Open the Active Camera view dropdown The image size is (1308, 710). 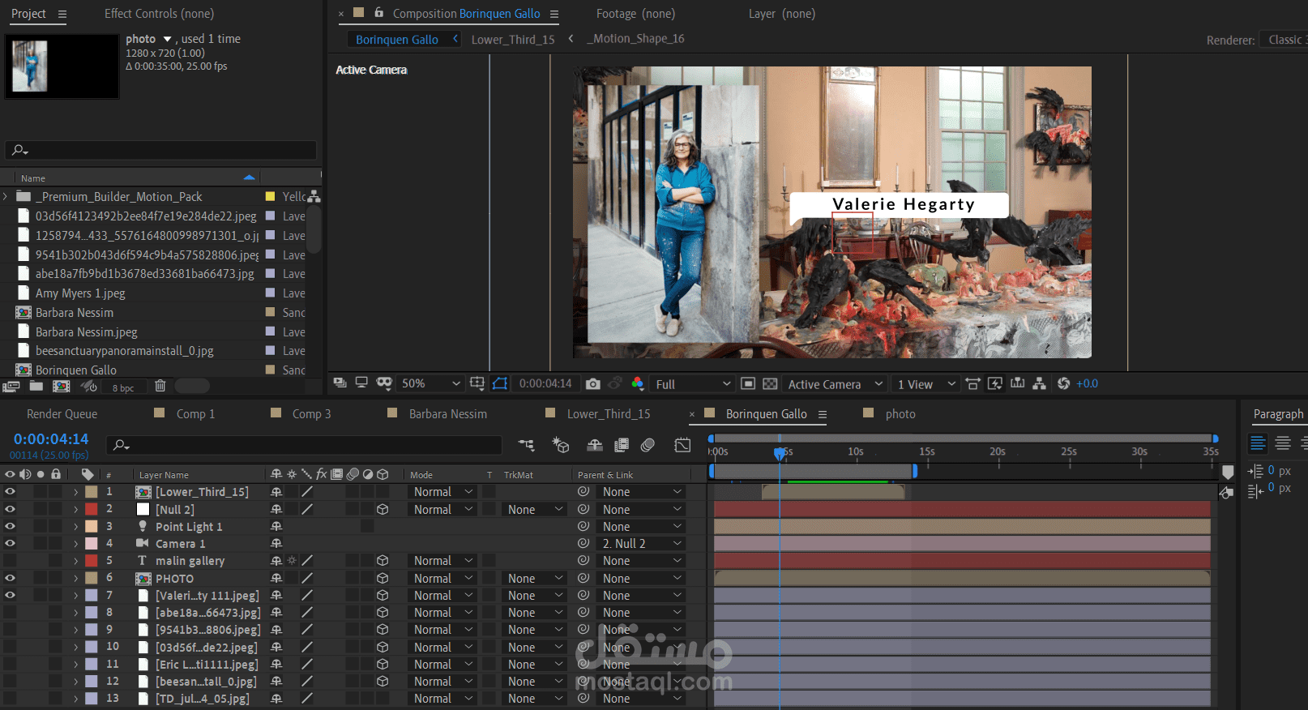pyautogui.click(x=835, y=383)
